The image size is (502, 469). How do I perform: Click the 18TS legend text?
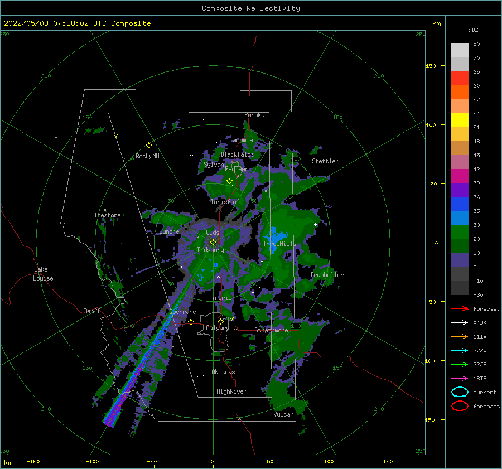pyautogui.click(x=480, y=379)
